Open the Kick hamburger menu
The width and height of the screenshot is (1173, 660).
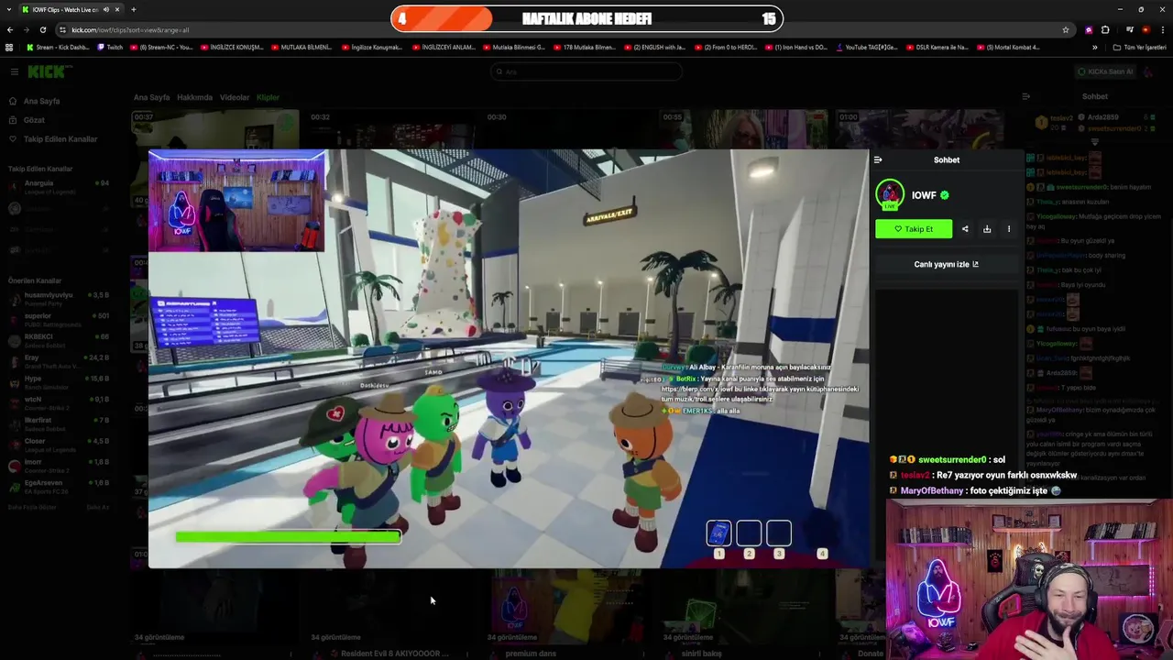(14, 71)
